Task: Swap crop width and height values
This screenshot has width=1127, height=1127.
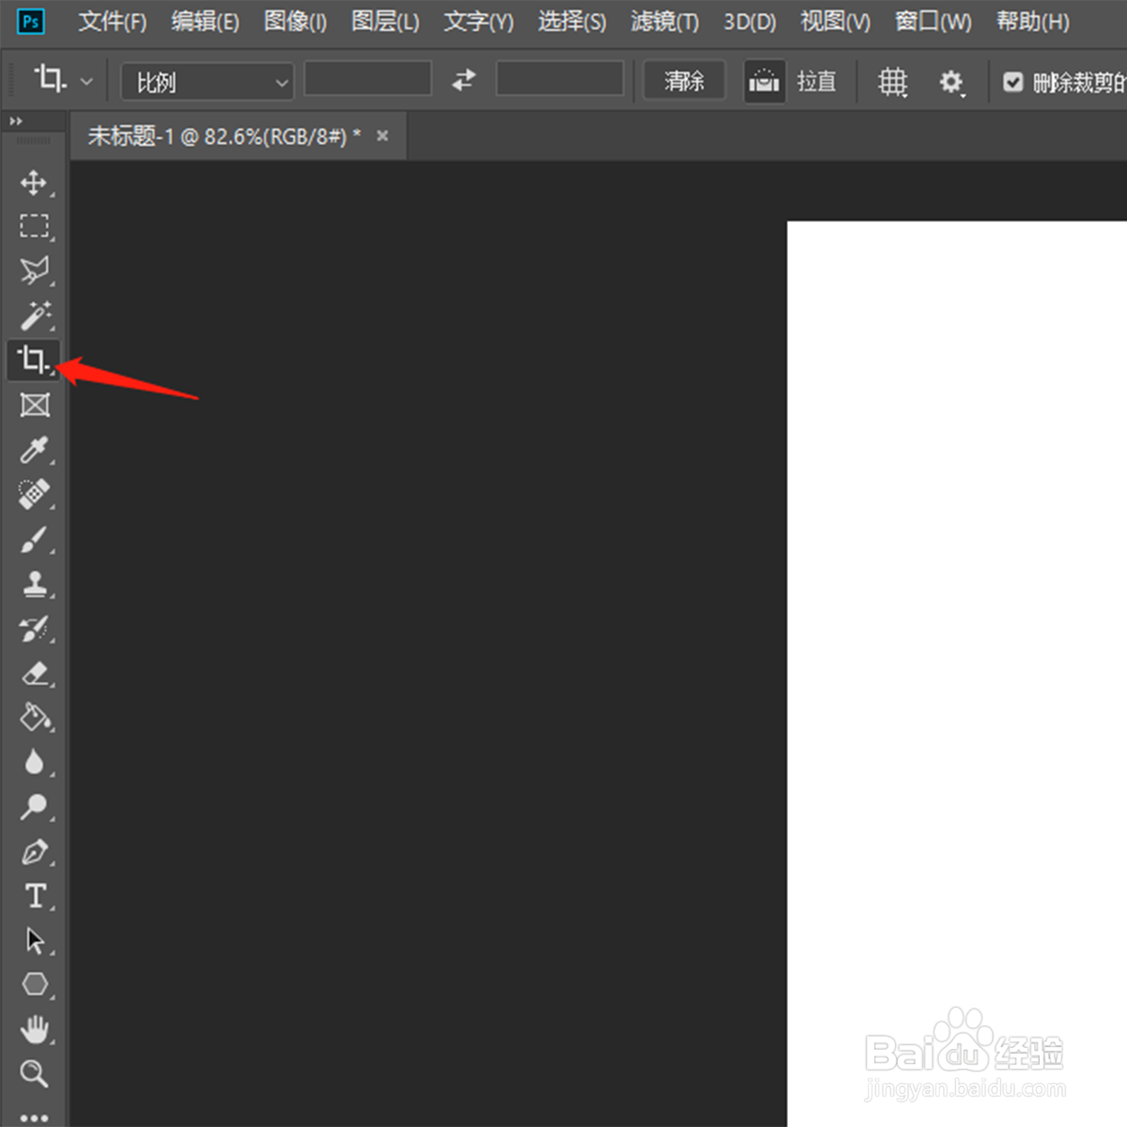Action: tap(463, 81)
